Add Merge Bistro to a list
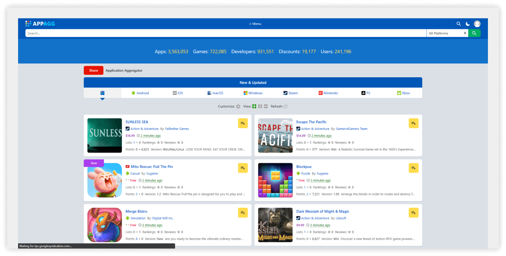The width and height of the screenshot is (506, 256). point(243,213)
